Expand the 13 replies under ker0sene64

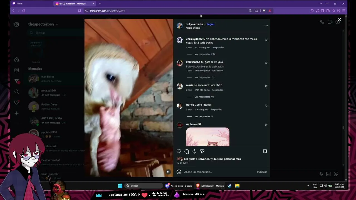pos(204,77)
